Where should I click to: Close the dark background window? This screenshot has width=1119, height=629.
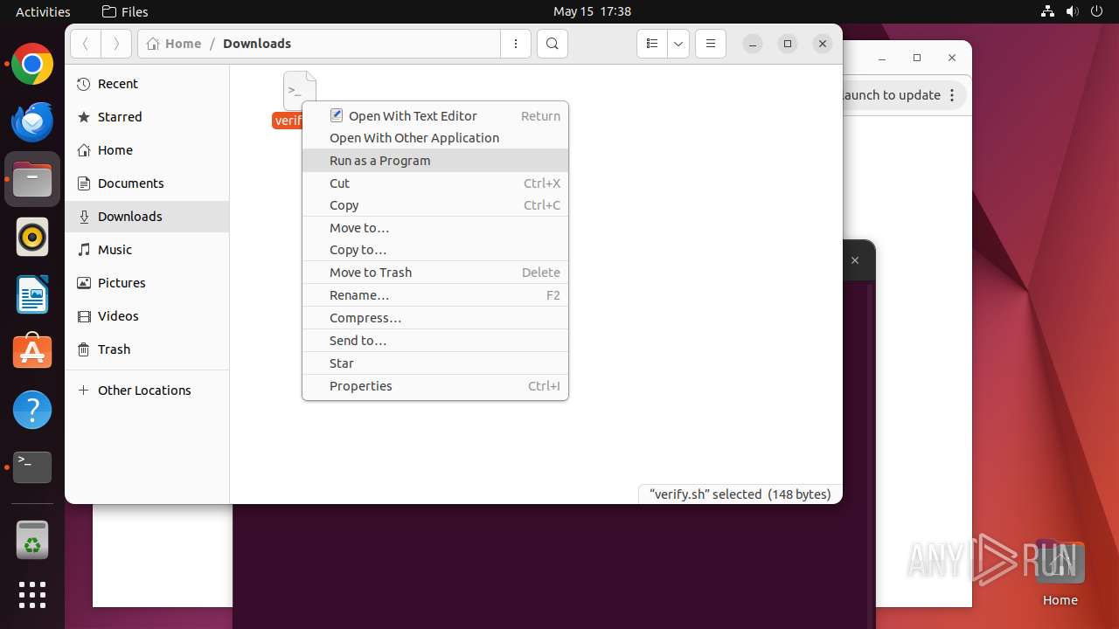point(855,260)
